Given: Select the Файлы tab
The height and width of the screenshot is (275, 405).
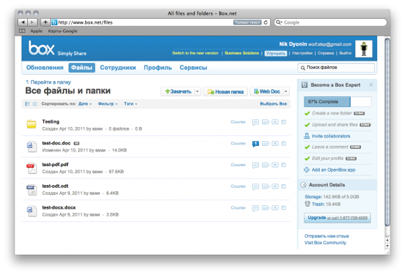Looking at the screenshot, I should click(82, 68).
